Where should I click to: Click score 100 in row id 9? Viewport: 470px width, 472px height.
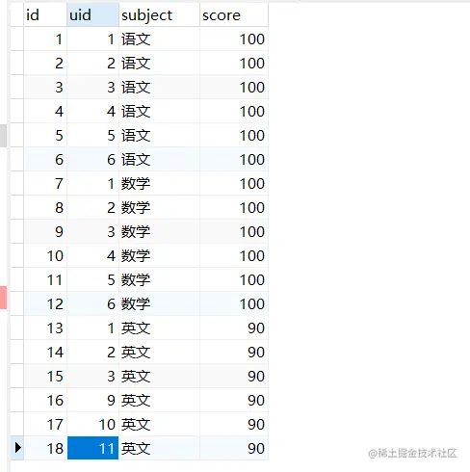pyautogui.click(x=234, y=231)
